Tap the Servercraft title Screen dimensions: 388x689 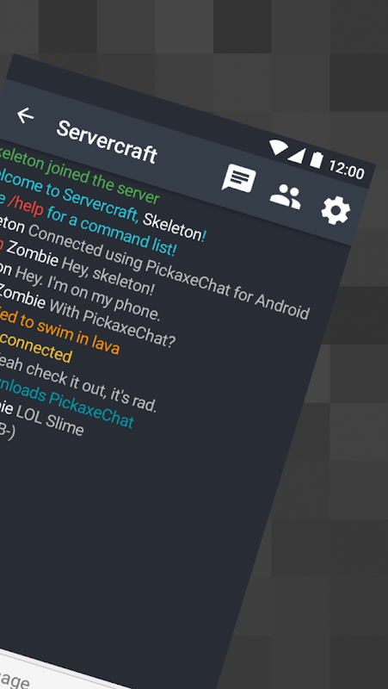(x=107, y=142)
